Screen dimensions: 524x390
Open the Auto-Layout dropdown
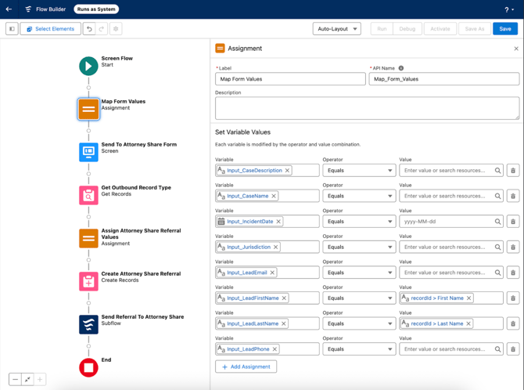pos(336,29)
